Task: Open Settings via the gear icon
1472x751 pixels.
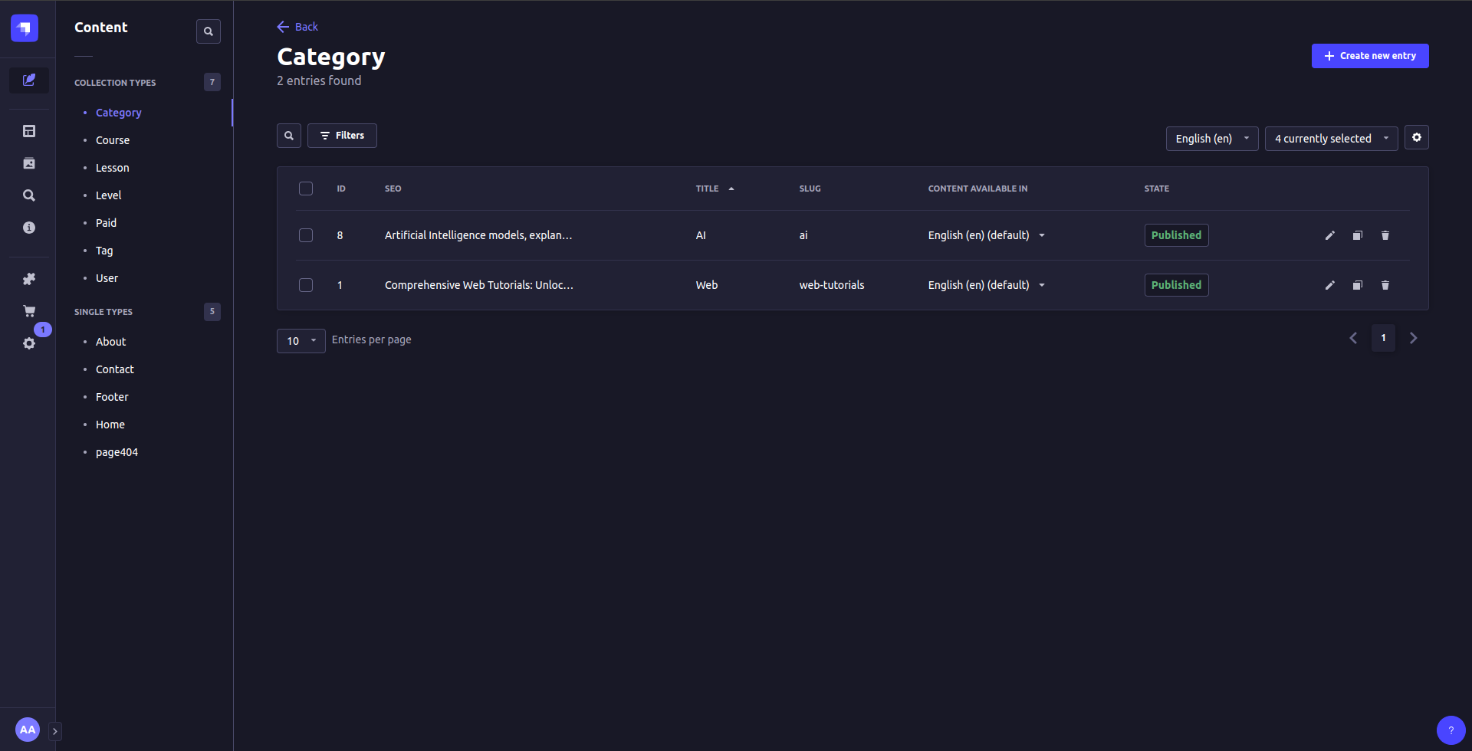Action: (28, 343)
